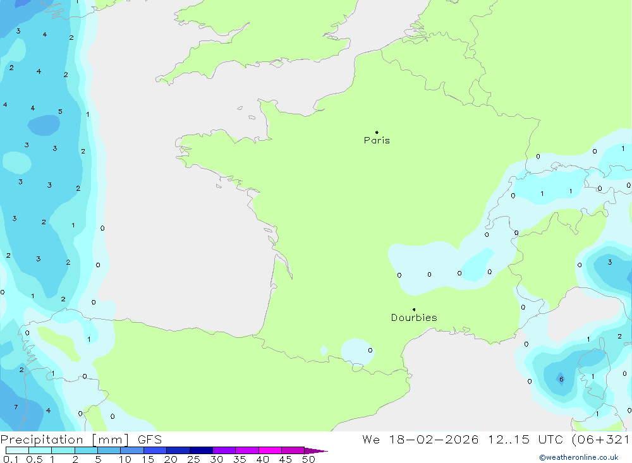Click the '0.5' legend scale label

[x=34, y=459]
